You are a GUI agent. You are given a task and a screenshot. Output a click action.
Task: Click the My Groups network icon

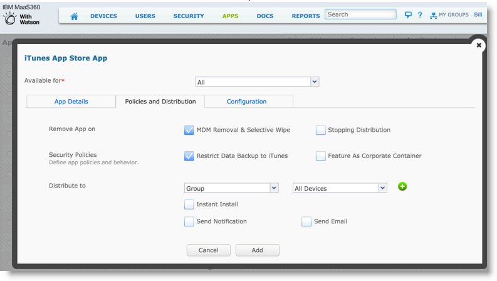coord(433,16)
